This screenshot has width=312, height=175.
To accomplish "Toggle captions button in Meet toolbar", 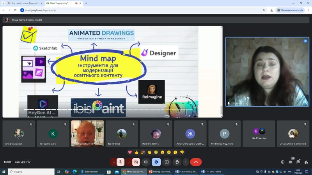I will pyautogui.click(x=146, y=162).
